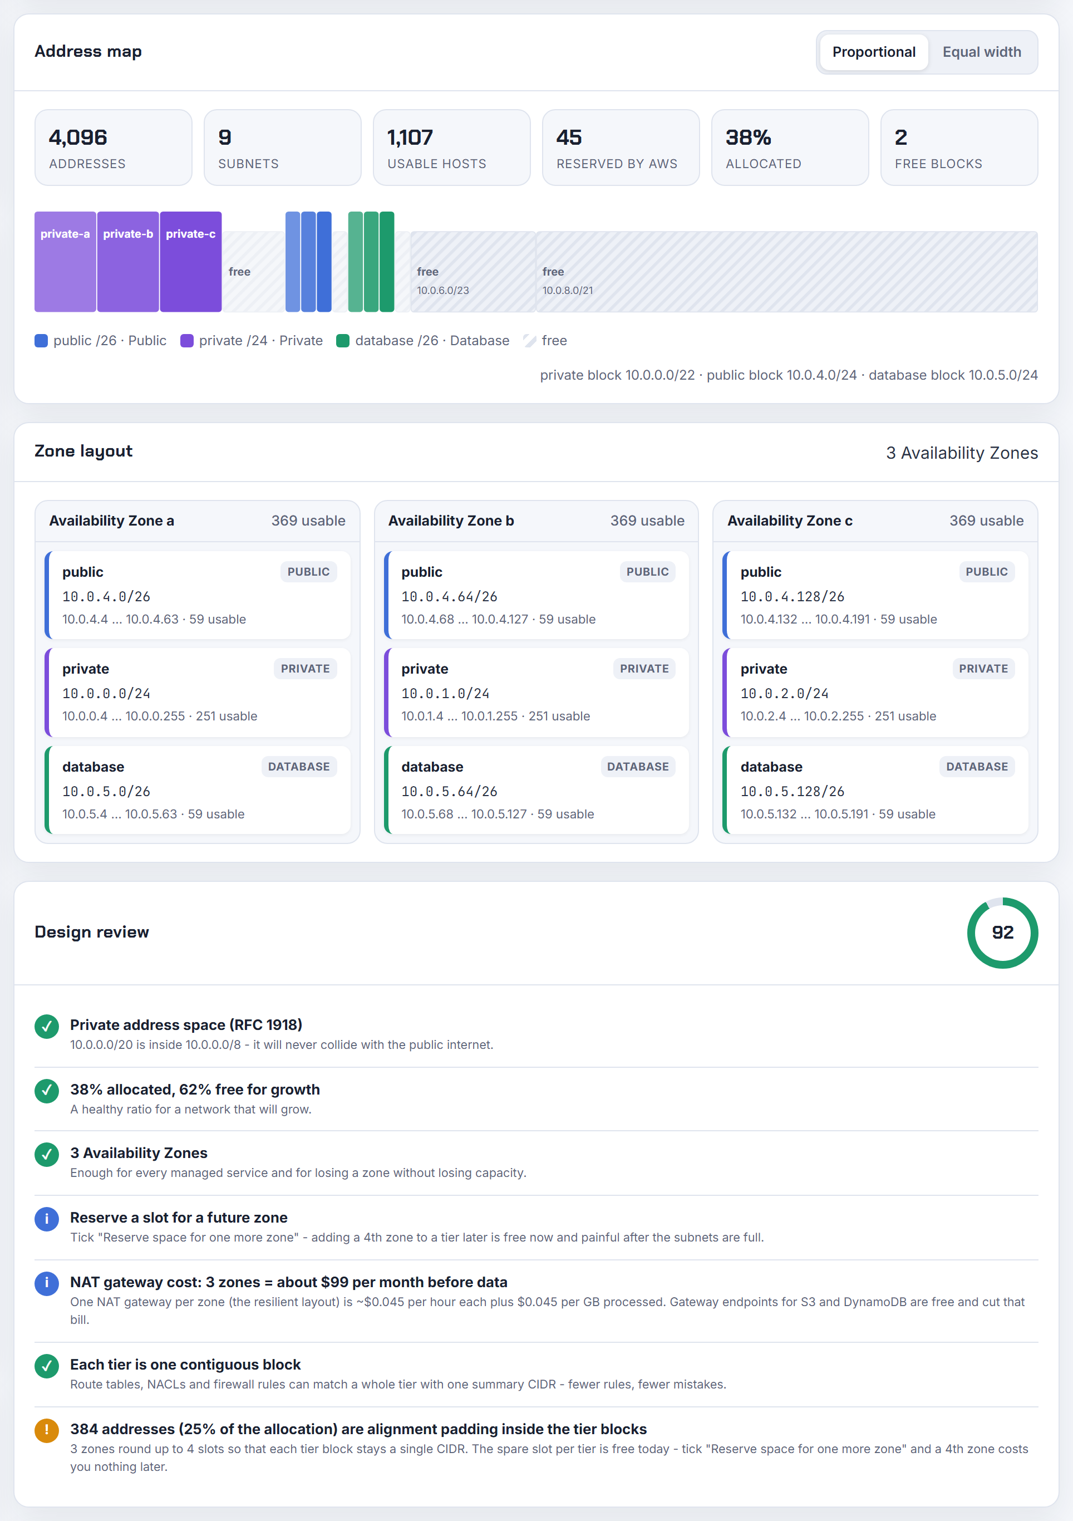Click the info icon for Reserve a slot
The width and height of the screenshot is (1073, 1521).
tap(46, 1219)
